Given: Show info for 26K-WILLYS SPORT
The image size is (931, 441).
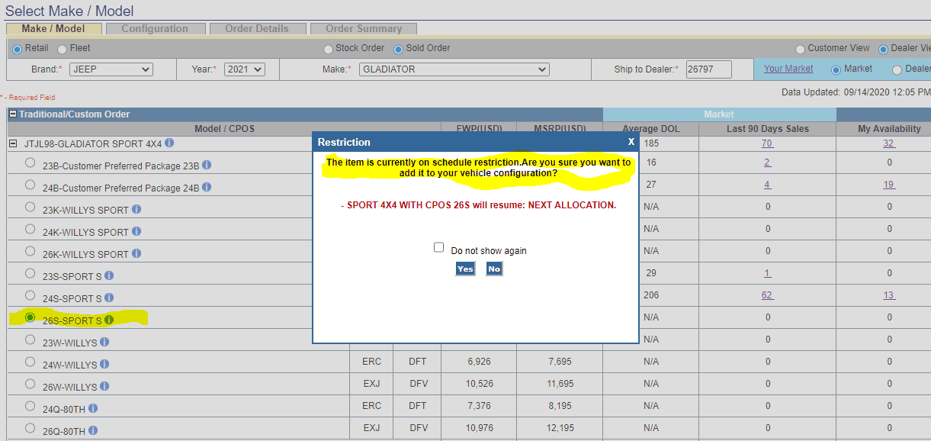Looking at the screenshot, I should (x=136, y=253).
